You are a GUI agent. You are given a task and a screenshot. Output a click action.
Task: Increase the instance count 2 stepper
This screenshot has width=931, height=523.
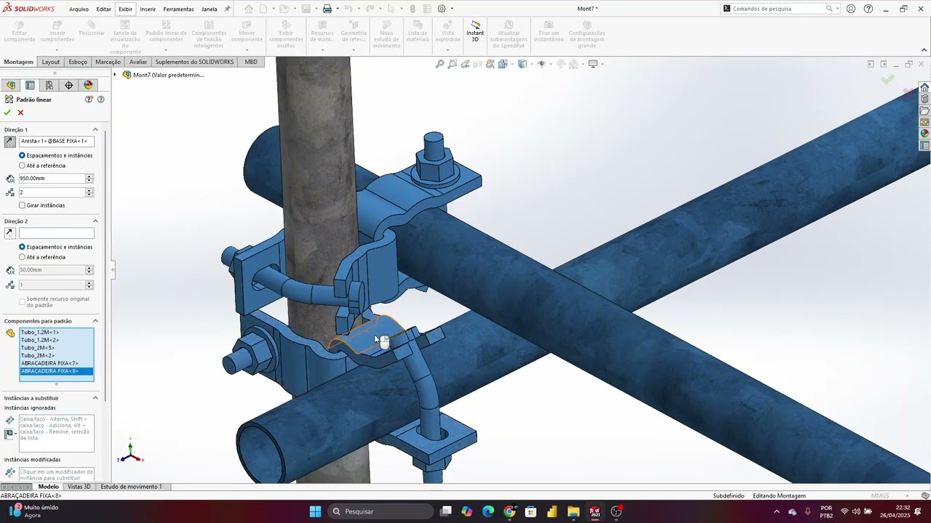[x=89, y=190]
